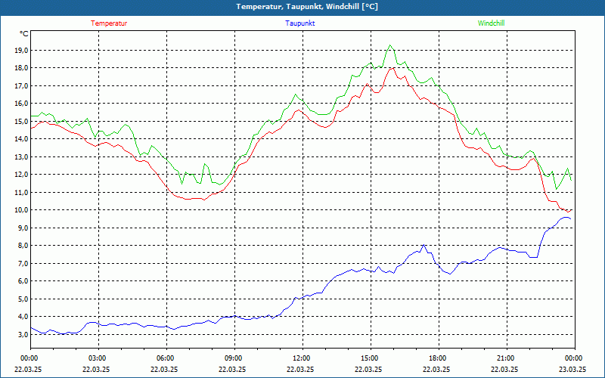Click the blue Taupunkt legend label

pyautogui.click(x=300, y=23)
